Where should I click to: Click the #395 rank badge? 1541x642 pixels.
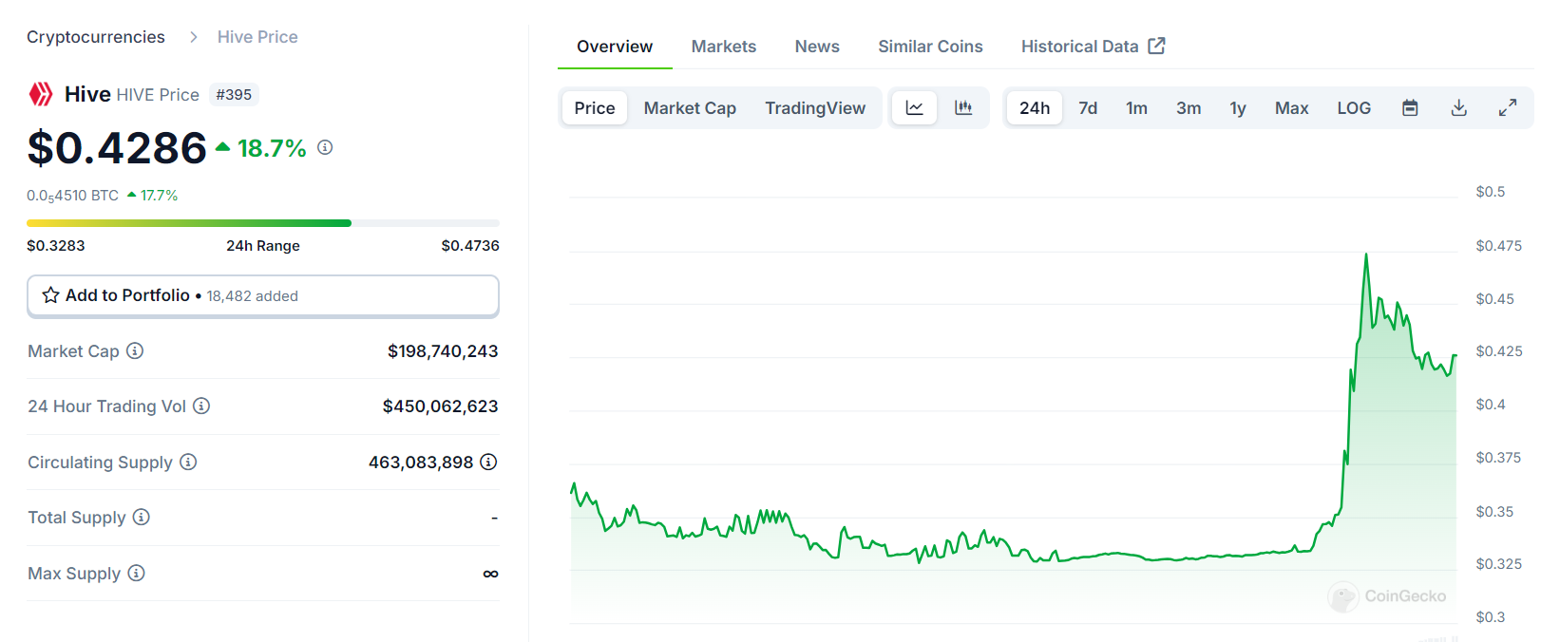[x=234, y=95]
